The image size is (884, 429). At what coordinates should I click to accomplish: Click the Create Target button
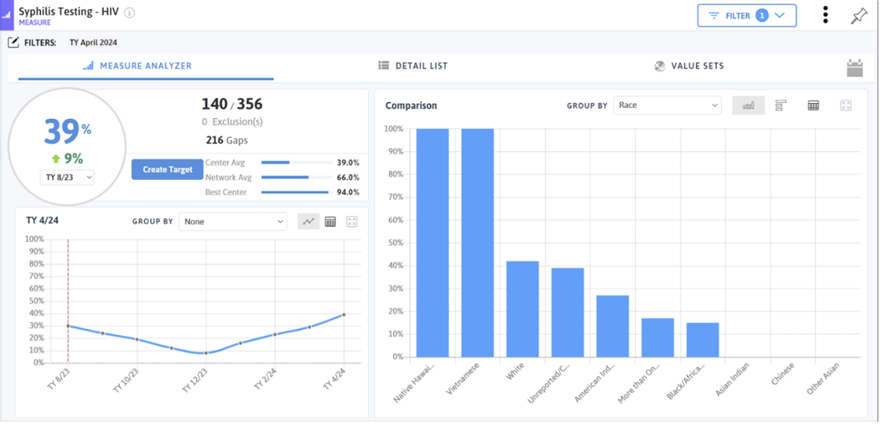point(167,170)
